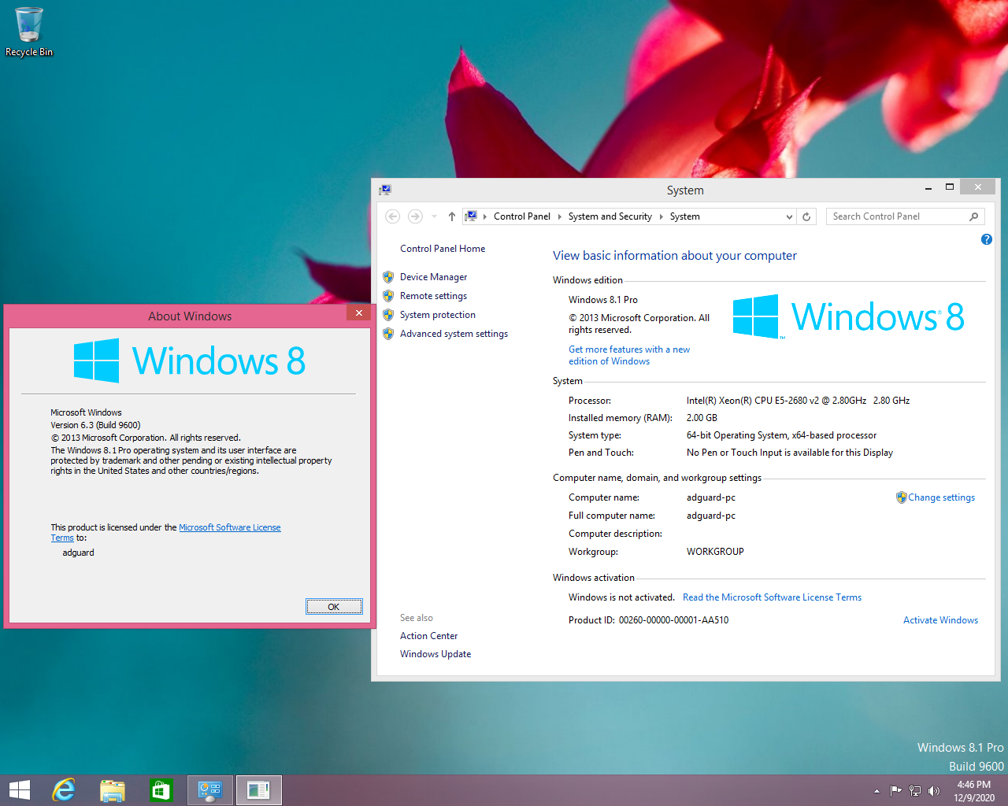1008x806 pixels.
Task: Open System protection
Action: pyautogui.click(x=438, y=315)
